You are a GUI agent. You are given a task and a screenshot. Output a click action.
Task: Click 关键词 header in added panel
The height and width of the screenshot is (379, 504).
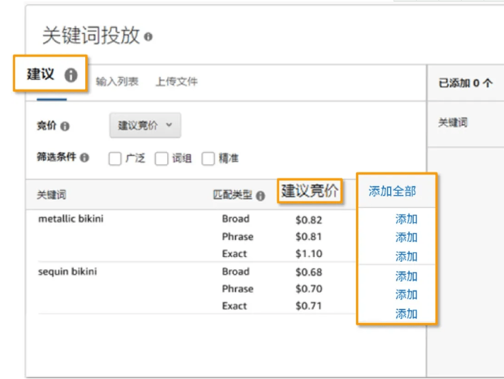[x=453, y=123]
